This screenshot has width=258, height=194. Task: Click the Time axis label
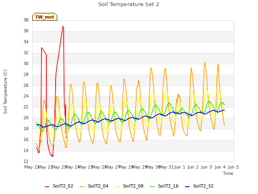228,173
